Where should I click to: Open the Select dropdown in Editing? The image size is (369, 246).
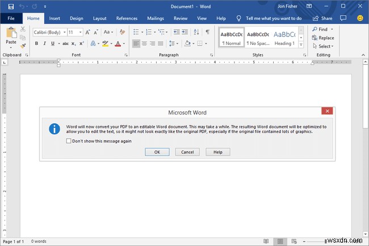pos(323,47)
